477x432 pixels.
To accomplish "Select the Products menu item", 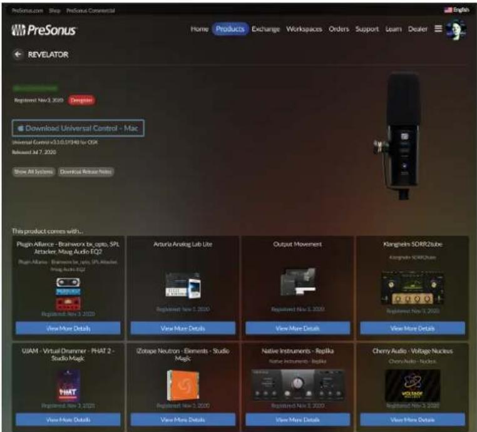I will (x=230, y=29).
